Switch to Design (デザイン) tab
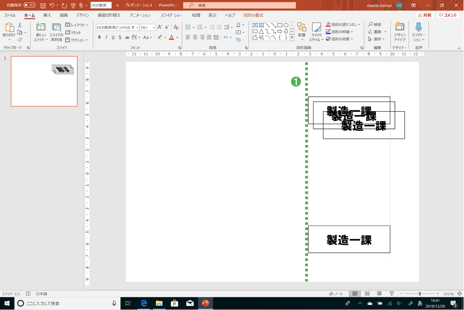The image size is (464, 310). [x=82, y=15]
